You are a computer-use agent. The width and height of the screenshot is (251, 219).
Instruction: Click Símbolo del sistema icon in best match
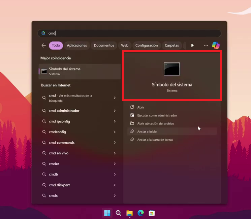(44, 71)
